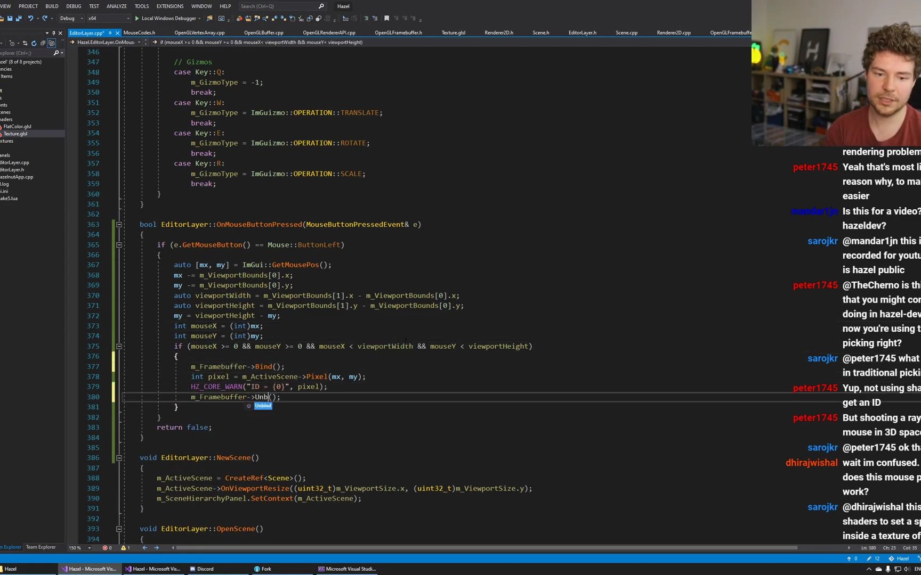Click Sync with Active Document icon

[x=25, y=44]
